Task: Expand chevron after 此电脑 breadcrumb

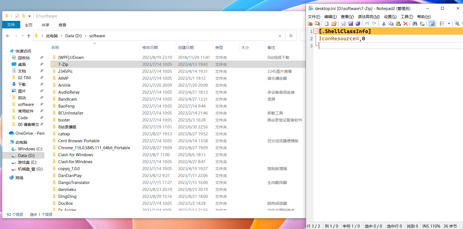Action: point(61,36)
